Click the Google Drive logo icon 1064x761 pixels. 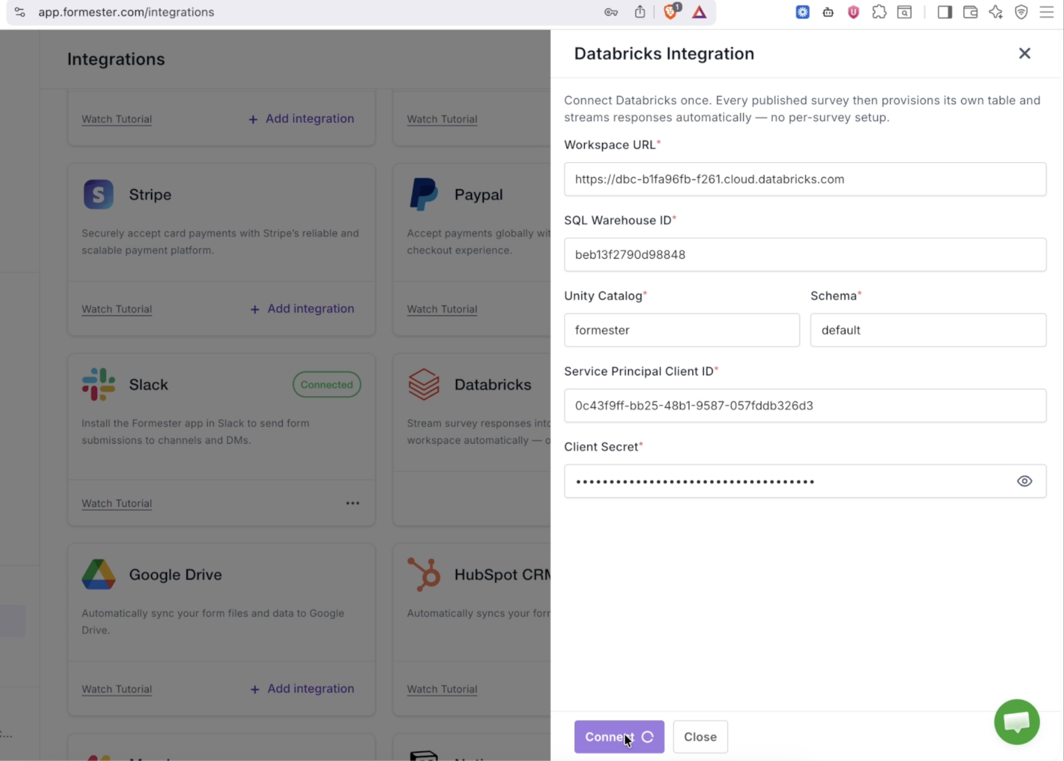click(x=98, y=574)
